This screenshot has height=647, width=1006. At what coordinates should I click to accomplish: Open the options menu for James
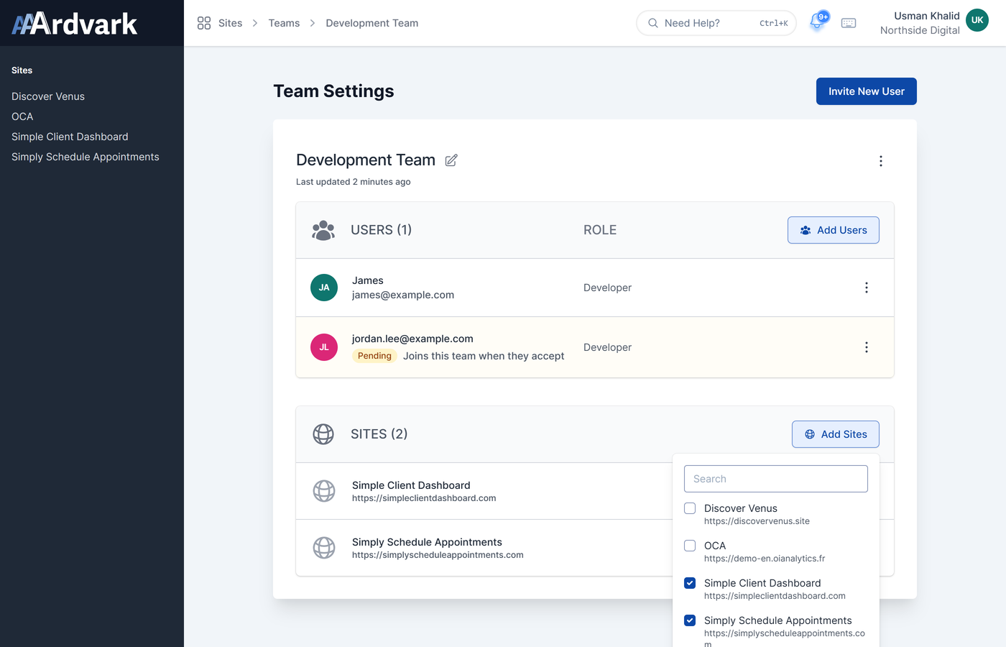coord(867,288)
